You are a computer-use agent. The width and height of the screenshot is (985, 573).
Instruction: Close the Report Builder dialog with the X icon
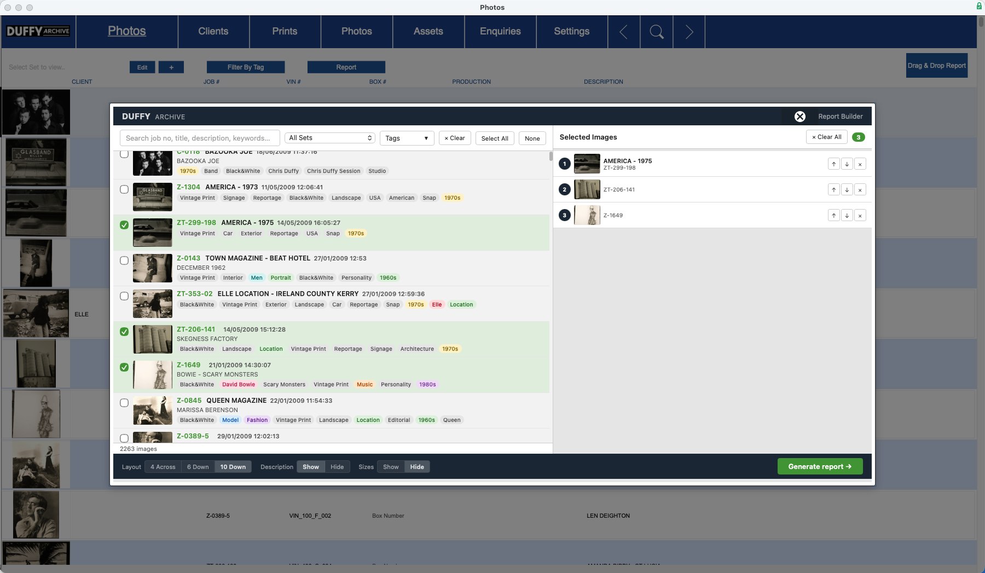pos(799,117)
